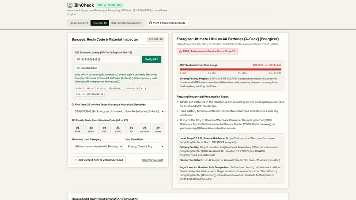Click the MOD-10 CHECK: 8 chip
The height and width of the screenshot is (200, 356).
coord(136,89)
